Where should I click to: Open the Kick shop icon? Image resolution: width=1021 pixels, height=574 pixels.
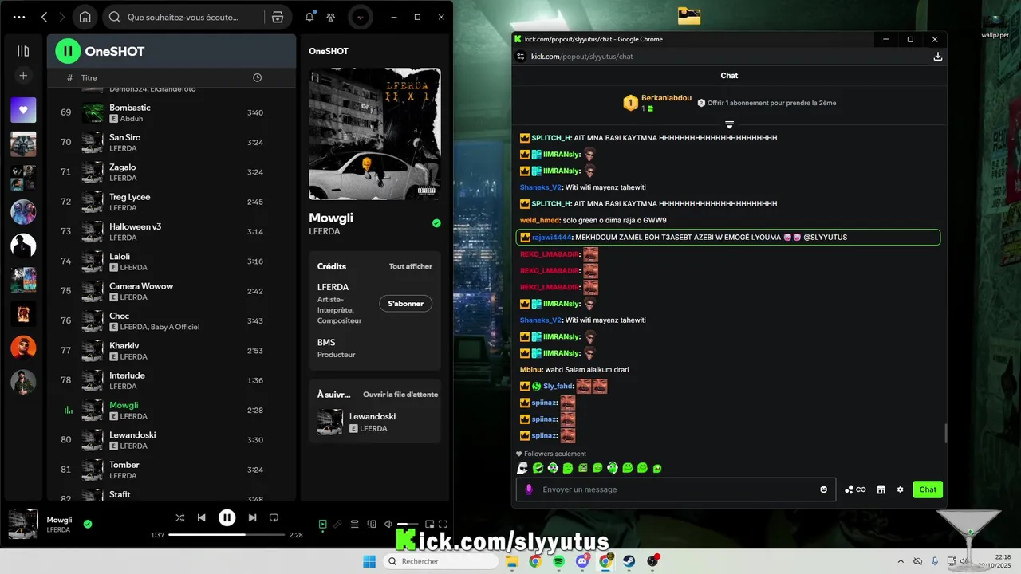881,489
